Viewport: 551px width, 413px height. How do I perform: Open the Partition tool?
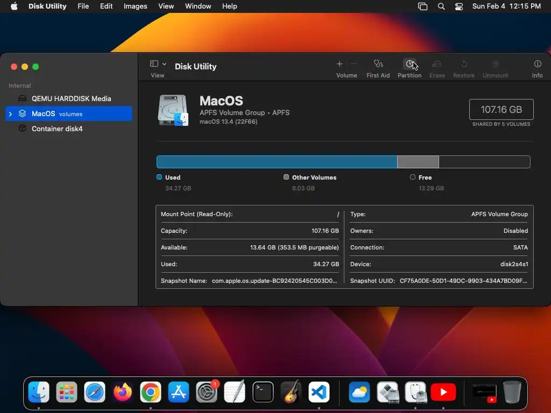409,64
